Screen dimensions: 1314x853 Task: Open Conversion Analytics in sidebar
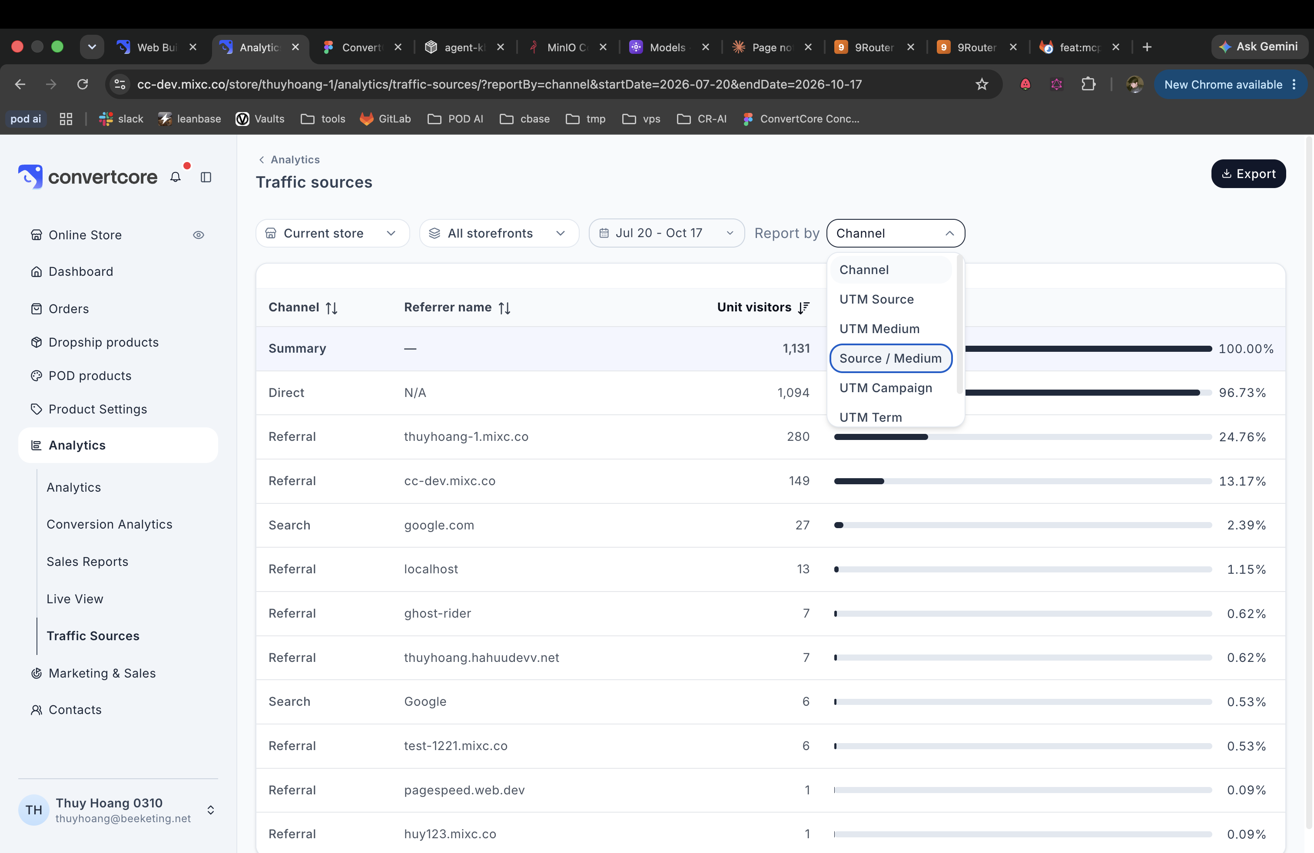(x=109, y=524)
